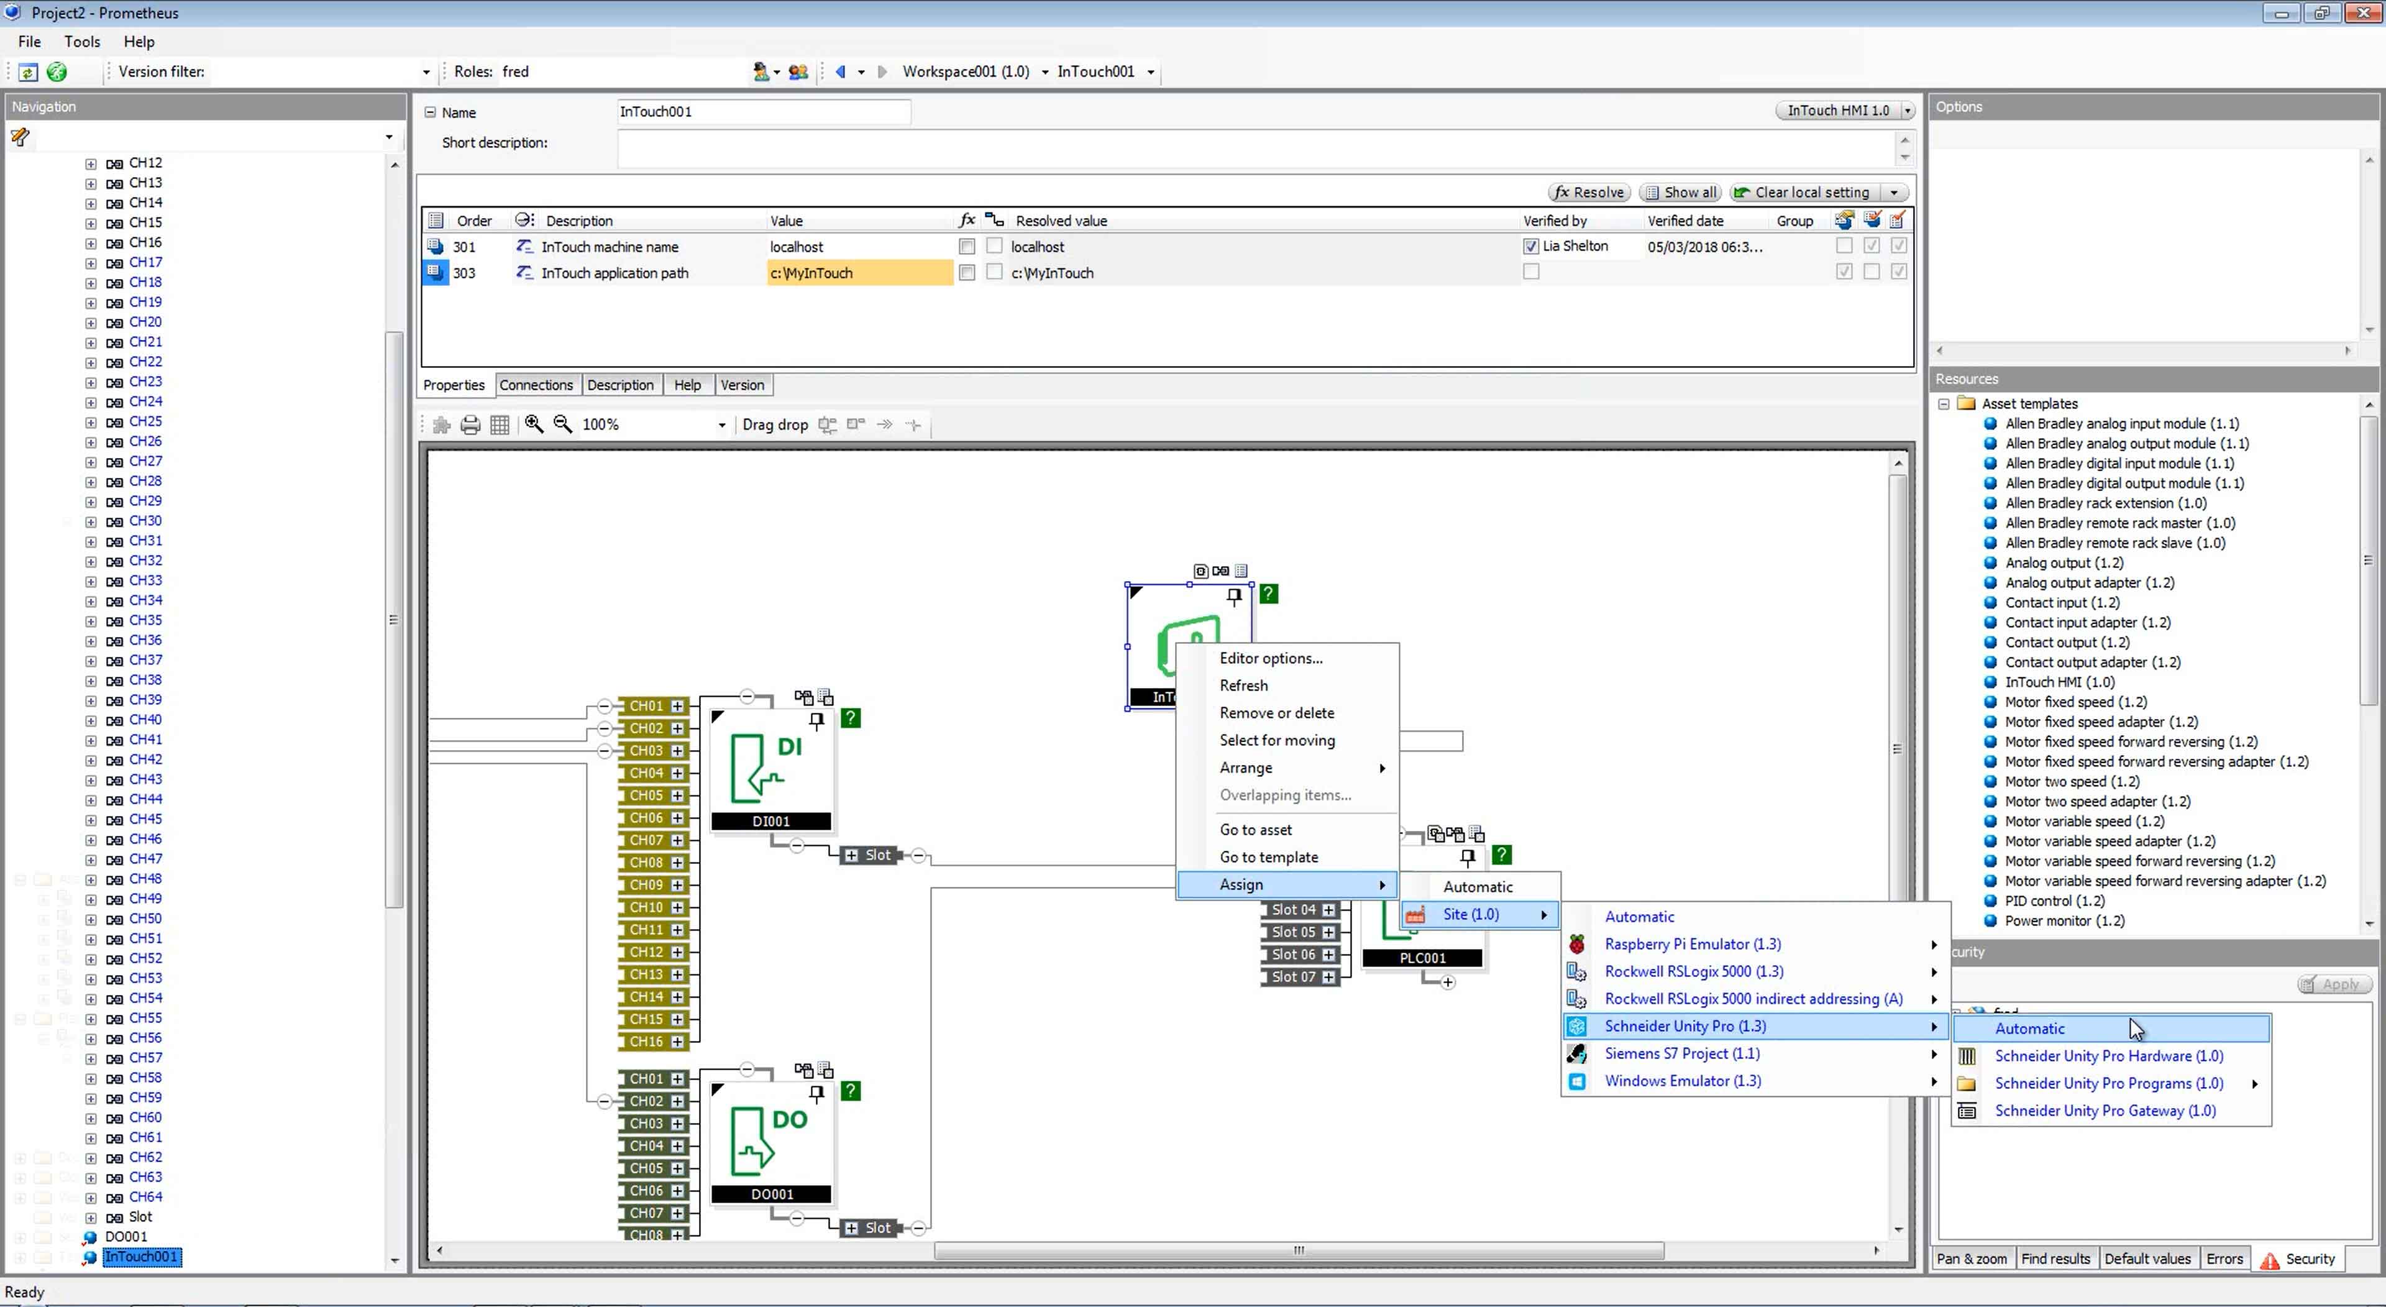
Task: Toggle the fx checkbox for InTouch machine name
Action: [x=966, y=246]
